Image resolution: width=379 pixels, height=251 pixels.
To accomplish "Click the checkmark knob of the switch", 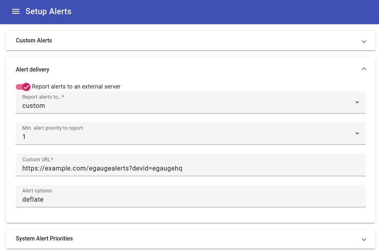I will (26, 87).
